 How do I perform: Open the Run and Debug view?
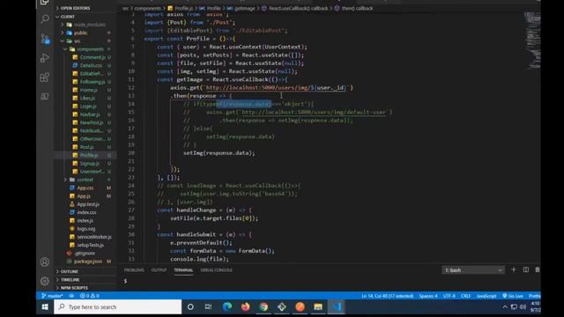45,58
